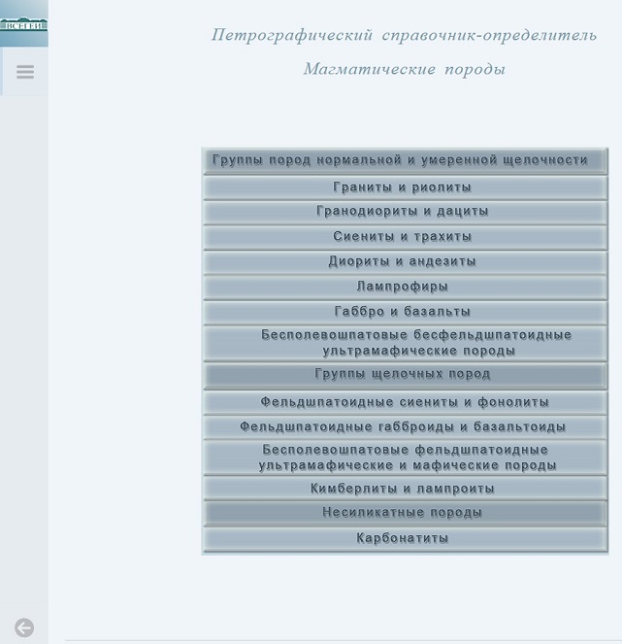Click the ВСЕГЕИ logo icon
The height and width of the screenshot is (644, 622).
(24, 24)
